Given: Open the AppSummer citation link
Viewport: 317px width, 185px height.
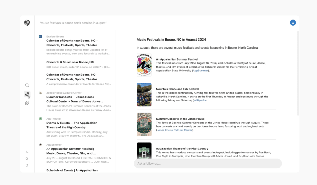Looking at the screenshot, I should click(200, 71).
